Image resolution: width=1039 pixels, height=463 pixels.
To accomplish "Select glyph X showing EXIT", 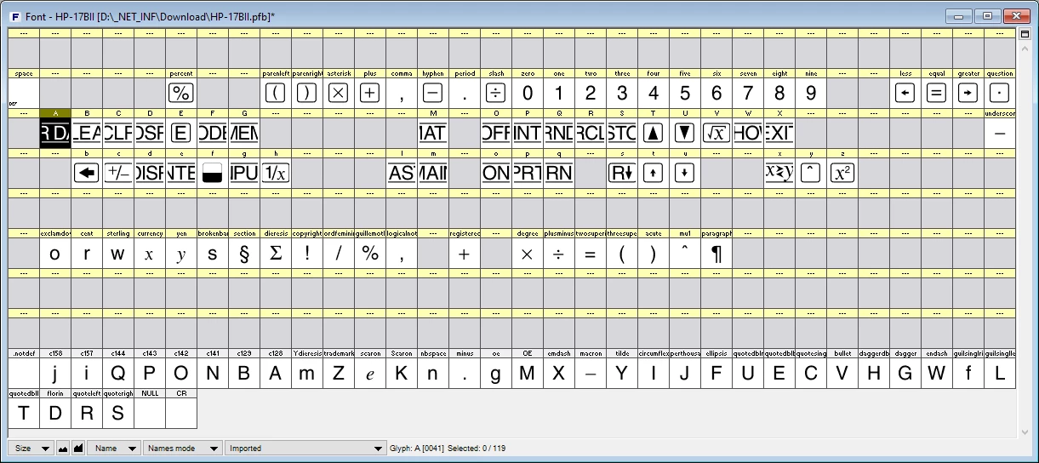I will pos(779,133).
